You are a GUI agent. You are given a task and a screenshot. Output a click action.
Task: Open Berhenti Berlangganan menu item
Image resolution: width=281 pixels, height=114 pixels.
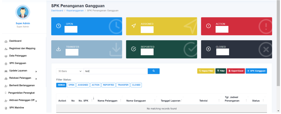(22, 86)
